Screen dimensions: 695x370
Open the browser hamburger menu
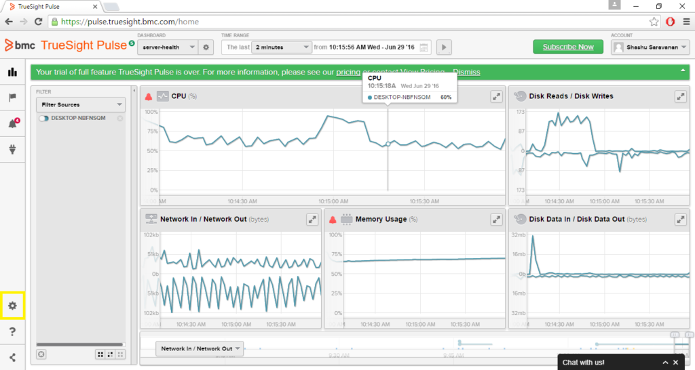tap(686, 22)
